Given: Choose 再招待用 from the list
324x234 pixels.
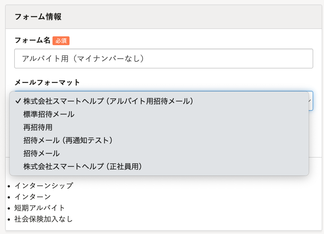Looking at the screenshot, I should click(38, 127).
